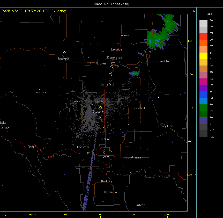This screenshot has height=218, width=223.
Task: Click the Okotoks city label
Action: pos(107,181)
